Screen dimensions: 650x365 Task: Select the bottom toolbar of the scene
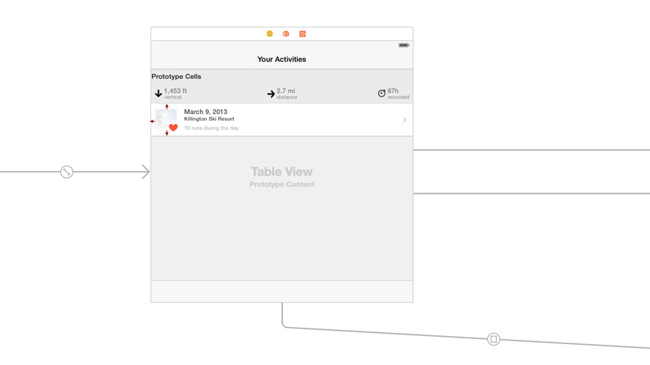point(282,291)
